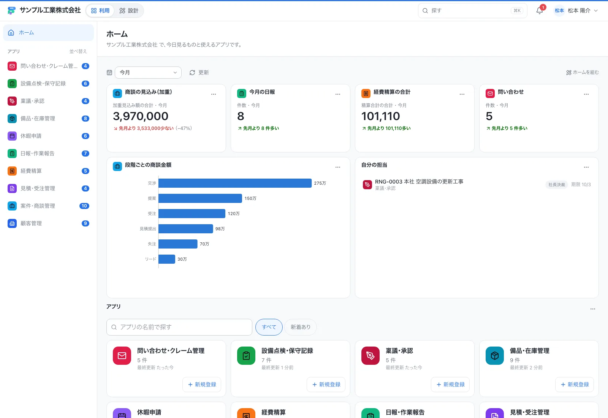Image resolution: width=608 pixels, height=418 pixels.
Task: Click the 経費精算 sidebar receipt icon
Action: tap(12, 171)
